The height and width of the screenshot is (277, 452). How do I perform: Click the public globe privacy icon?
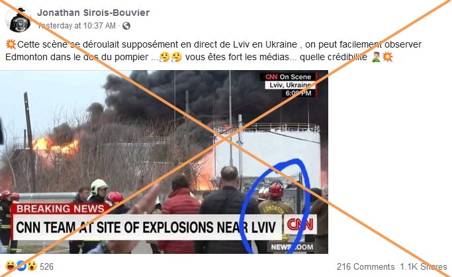coord(126,26)
